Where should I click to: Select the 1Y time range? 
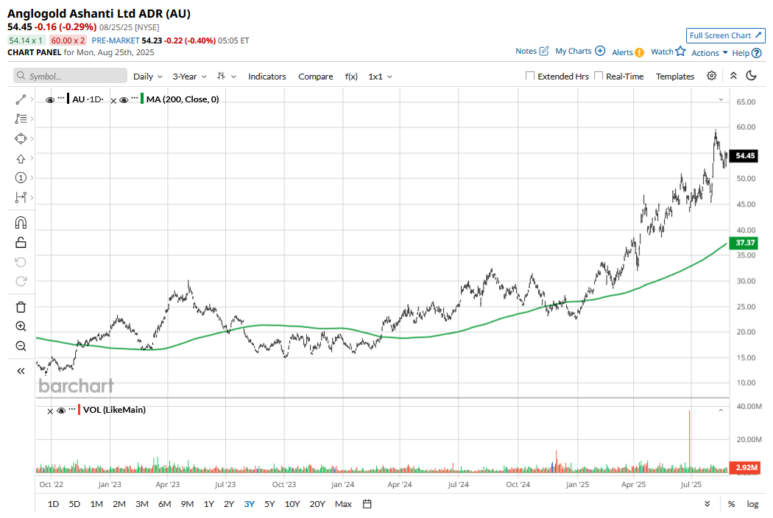coord(209,504)
